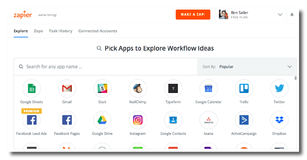
Task: Follow the we're hiring link
Action: click(x=47, y=15)
